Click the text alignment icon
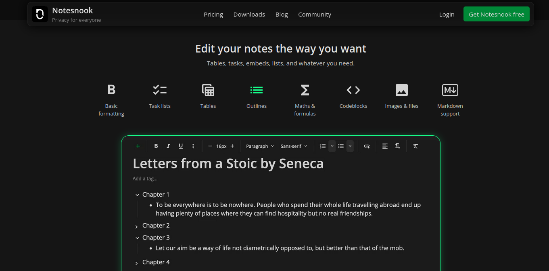This screenshot has height=271, width=549. (x=385, y=146)
